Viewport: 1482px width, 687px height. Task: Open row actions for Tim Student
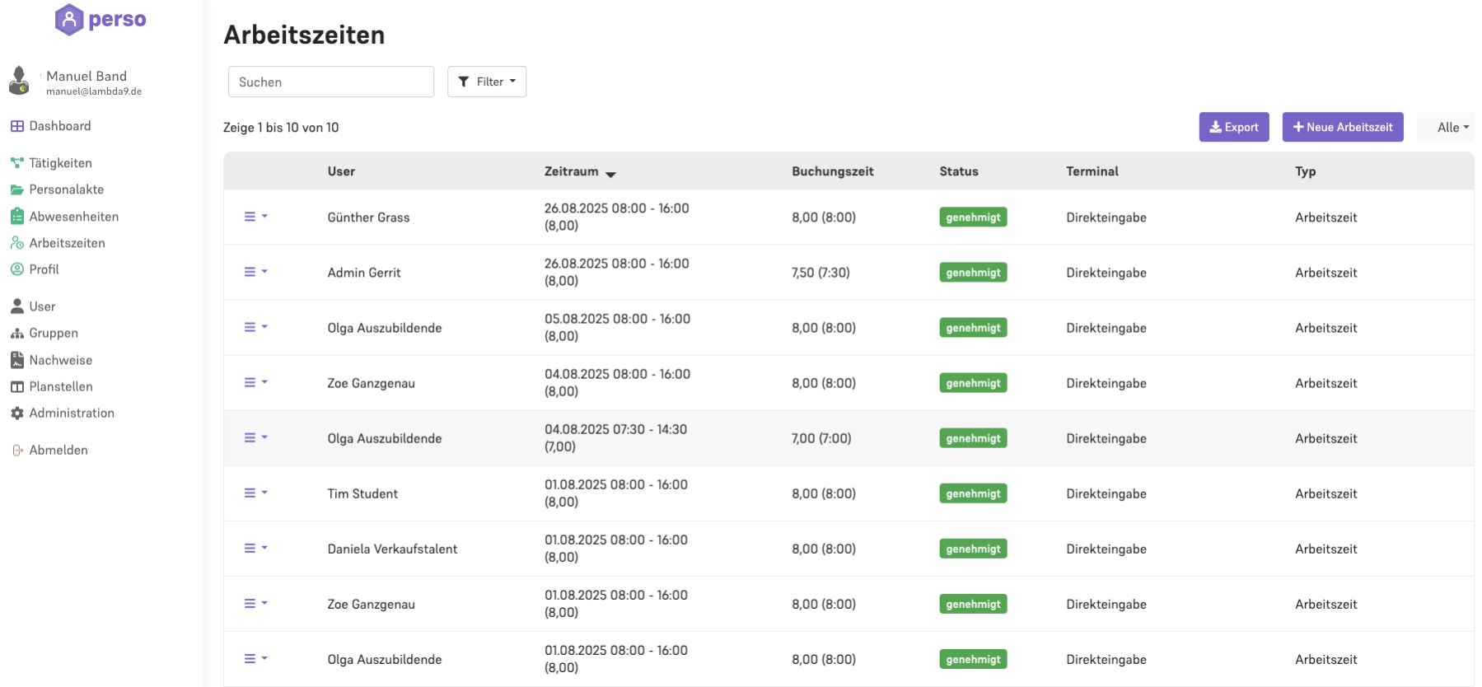pyautogui.click(x=255, y=493)
